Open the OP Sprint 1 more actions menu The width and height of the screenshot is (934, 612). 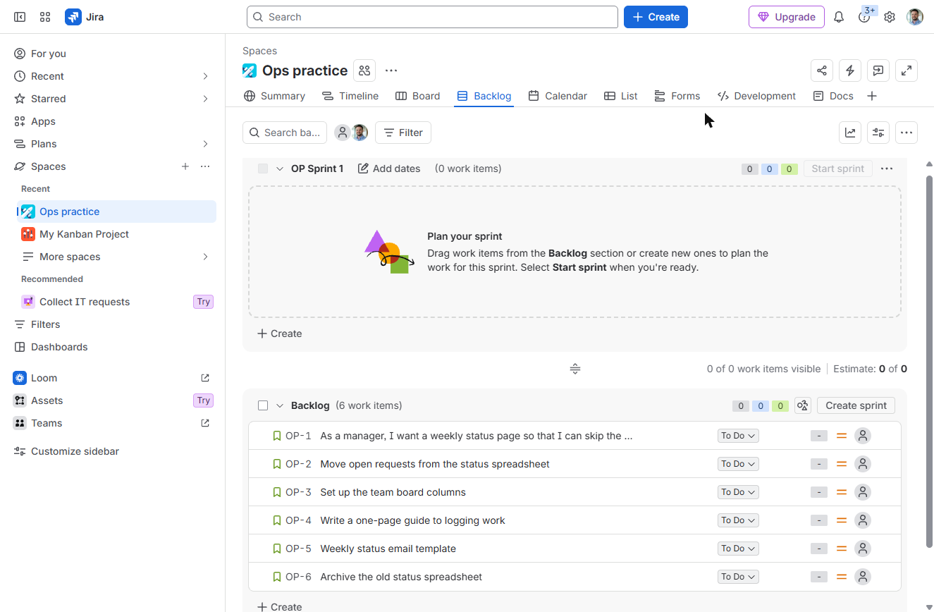point(887,169)
